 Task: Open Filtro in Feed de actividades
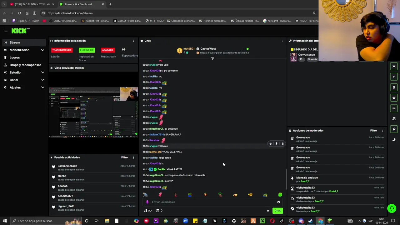click(124, 157)
